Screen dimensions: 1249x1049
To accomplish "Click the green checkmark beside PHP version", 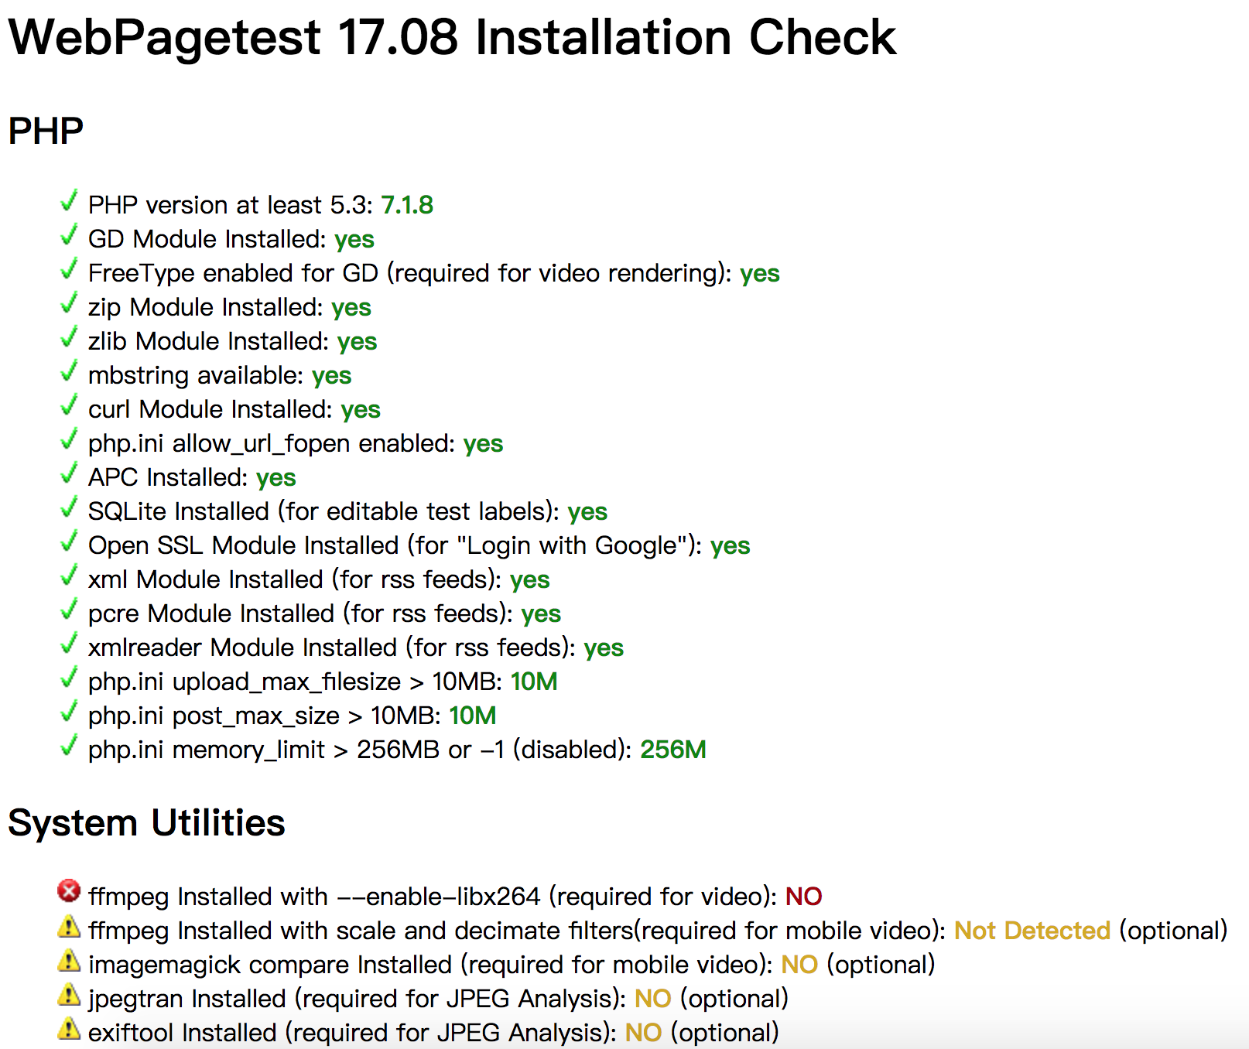I will [x=69, y=201].
